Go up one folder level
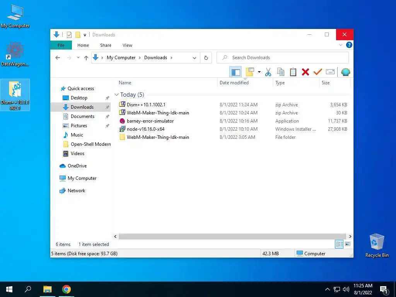Image resolution: width=396 pixels, height=297 pixels. click(x=86, y=58)
